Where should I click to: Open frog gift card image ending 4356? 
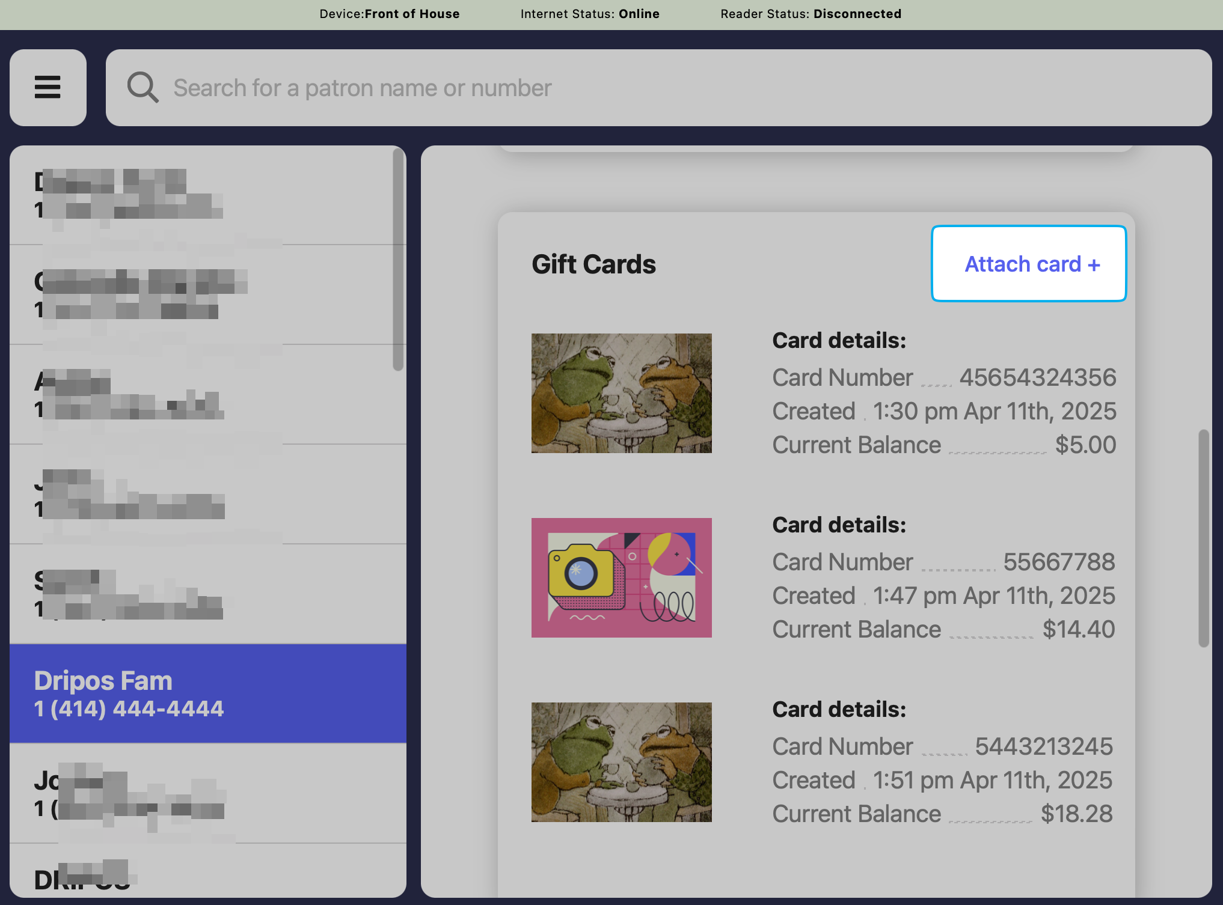point(621,393)
